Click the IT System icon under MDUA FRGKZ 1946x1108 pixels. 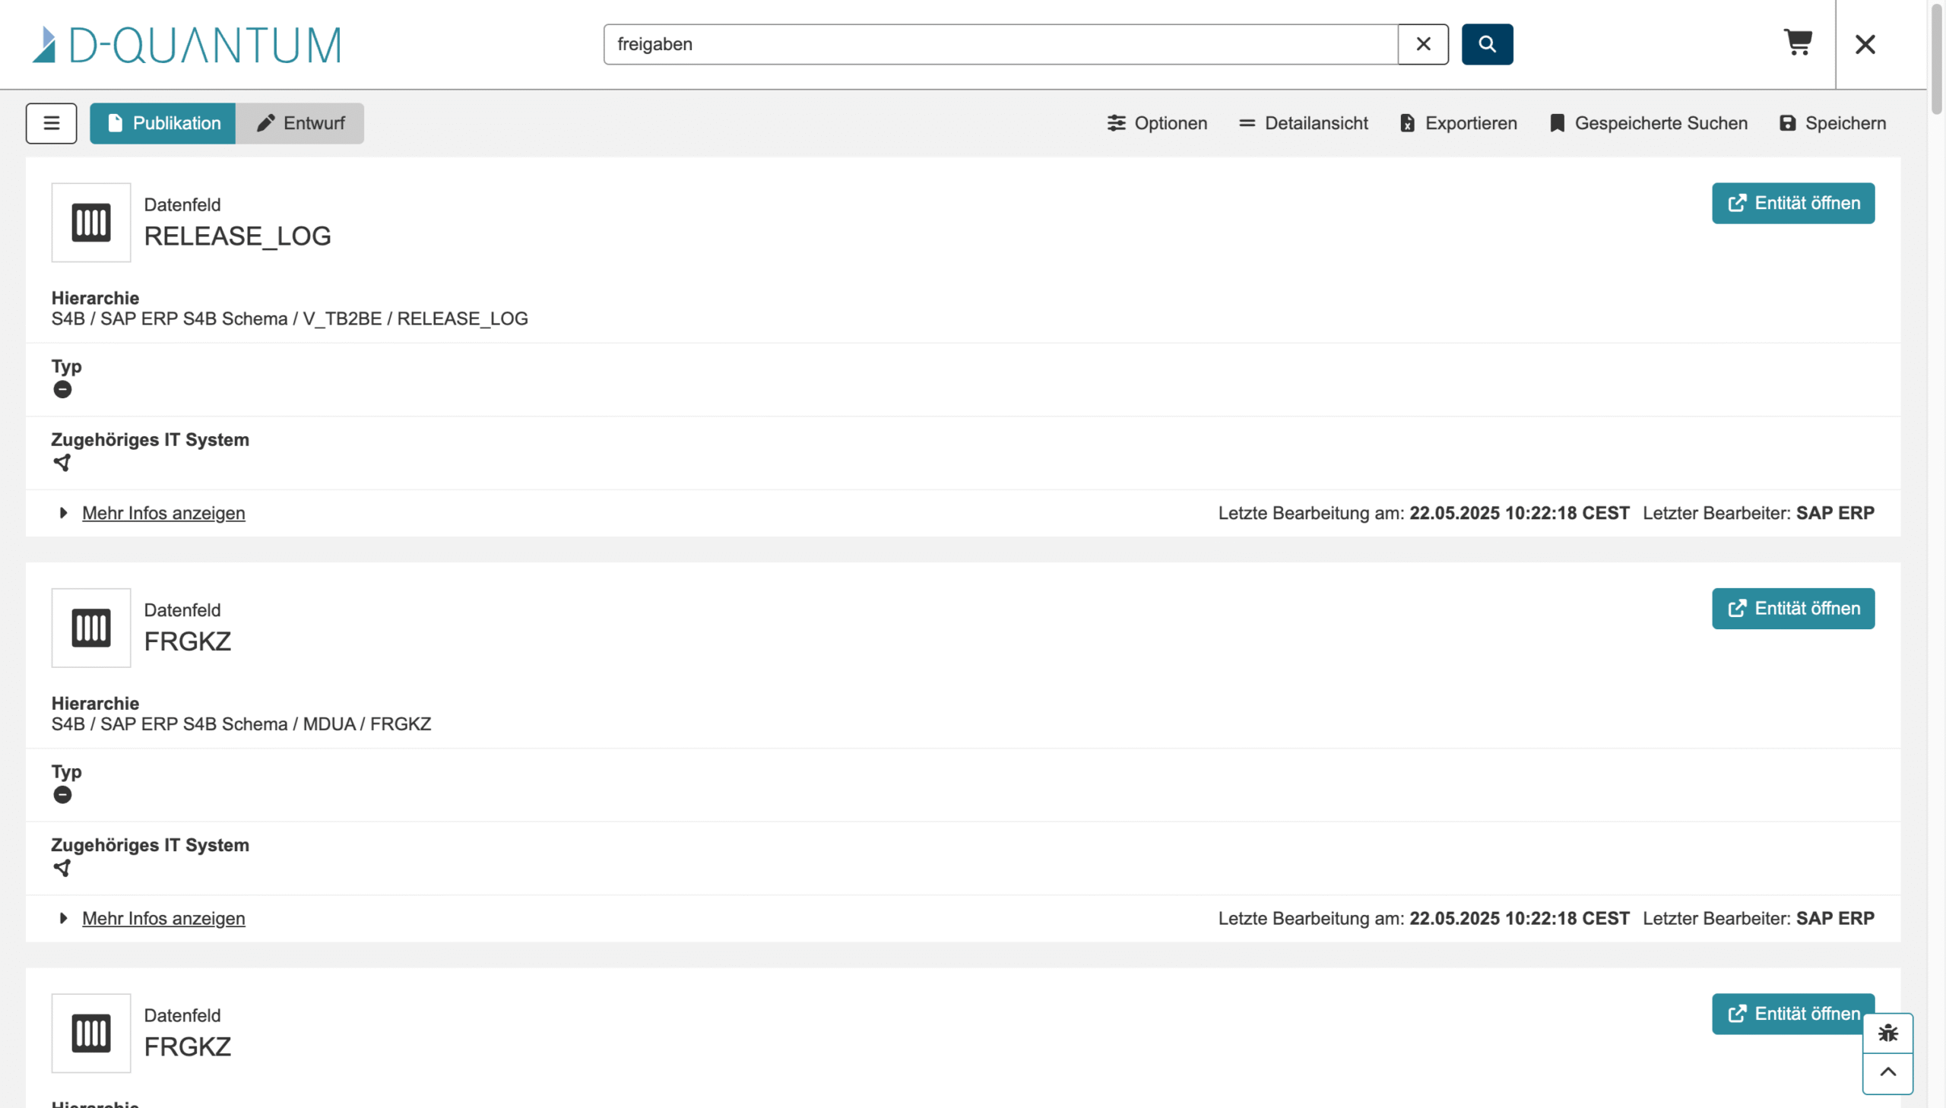62,869
